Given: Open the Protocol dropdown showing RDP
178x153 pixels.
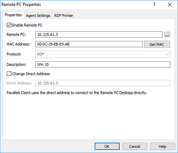Looking at the screenshot, I should pyautogui.click(x=103, y=54).
